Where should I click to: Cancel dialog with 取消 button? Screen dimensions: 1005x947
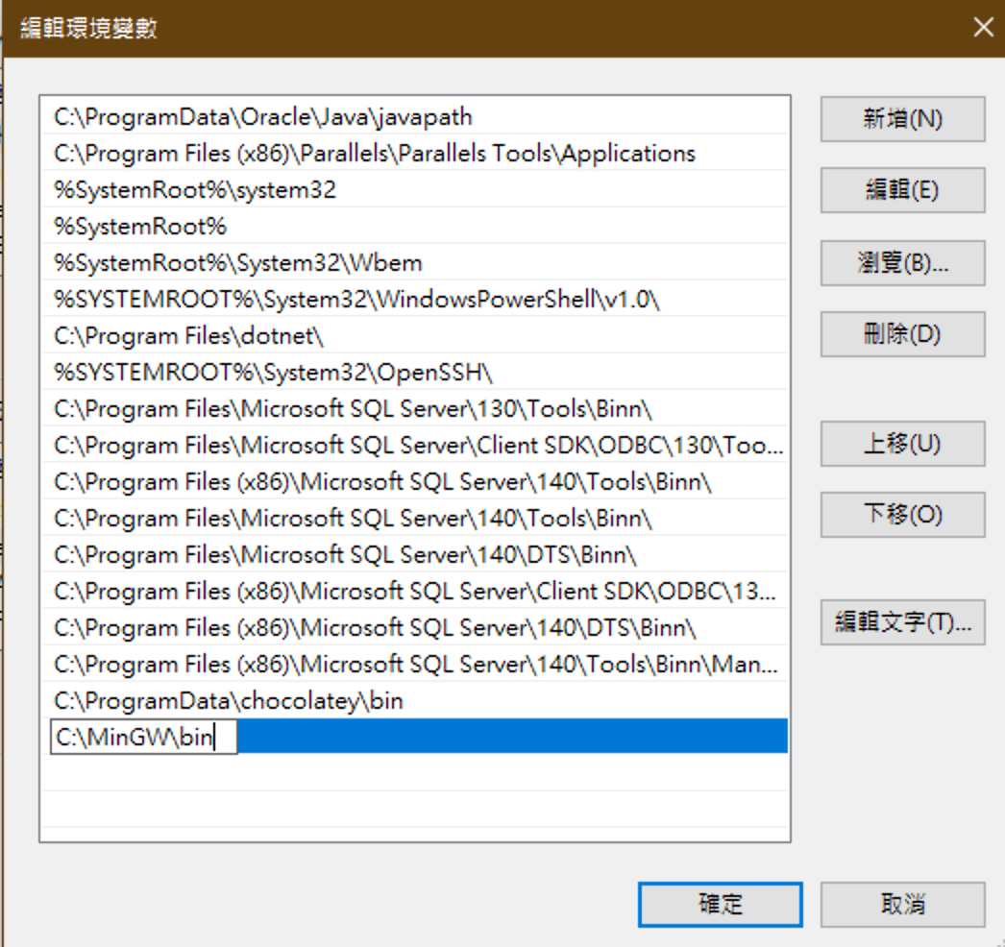click(902, 904)
